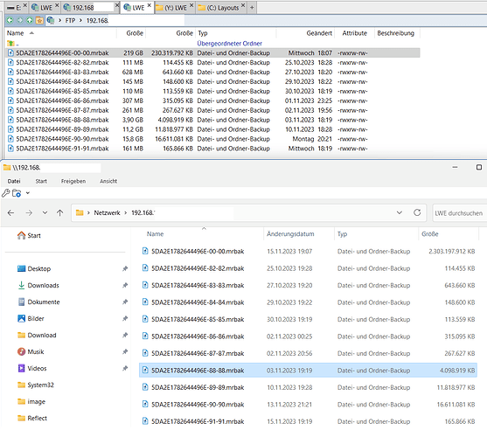Click the LWE durchsuchen search field
Screen dimensions: 487x437
pos(460,213)
